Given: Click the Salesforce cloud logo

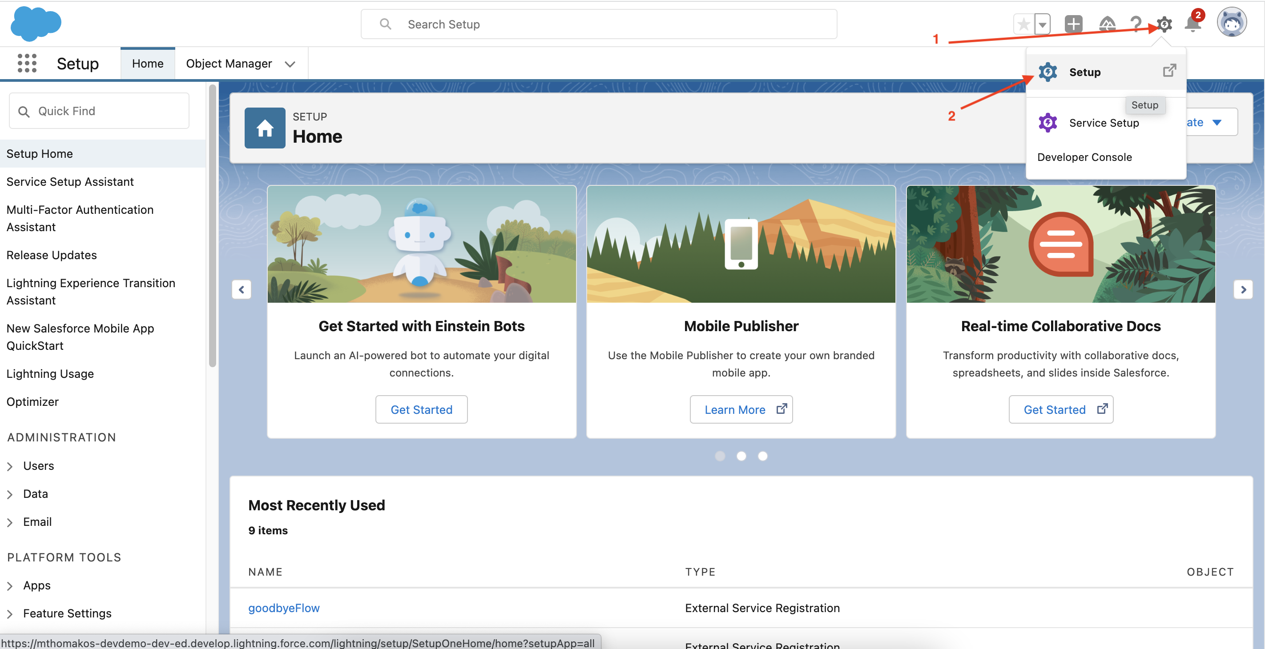Looking at the screenshot, I should click(x=35, y=23).
